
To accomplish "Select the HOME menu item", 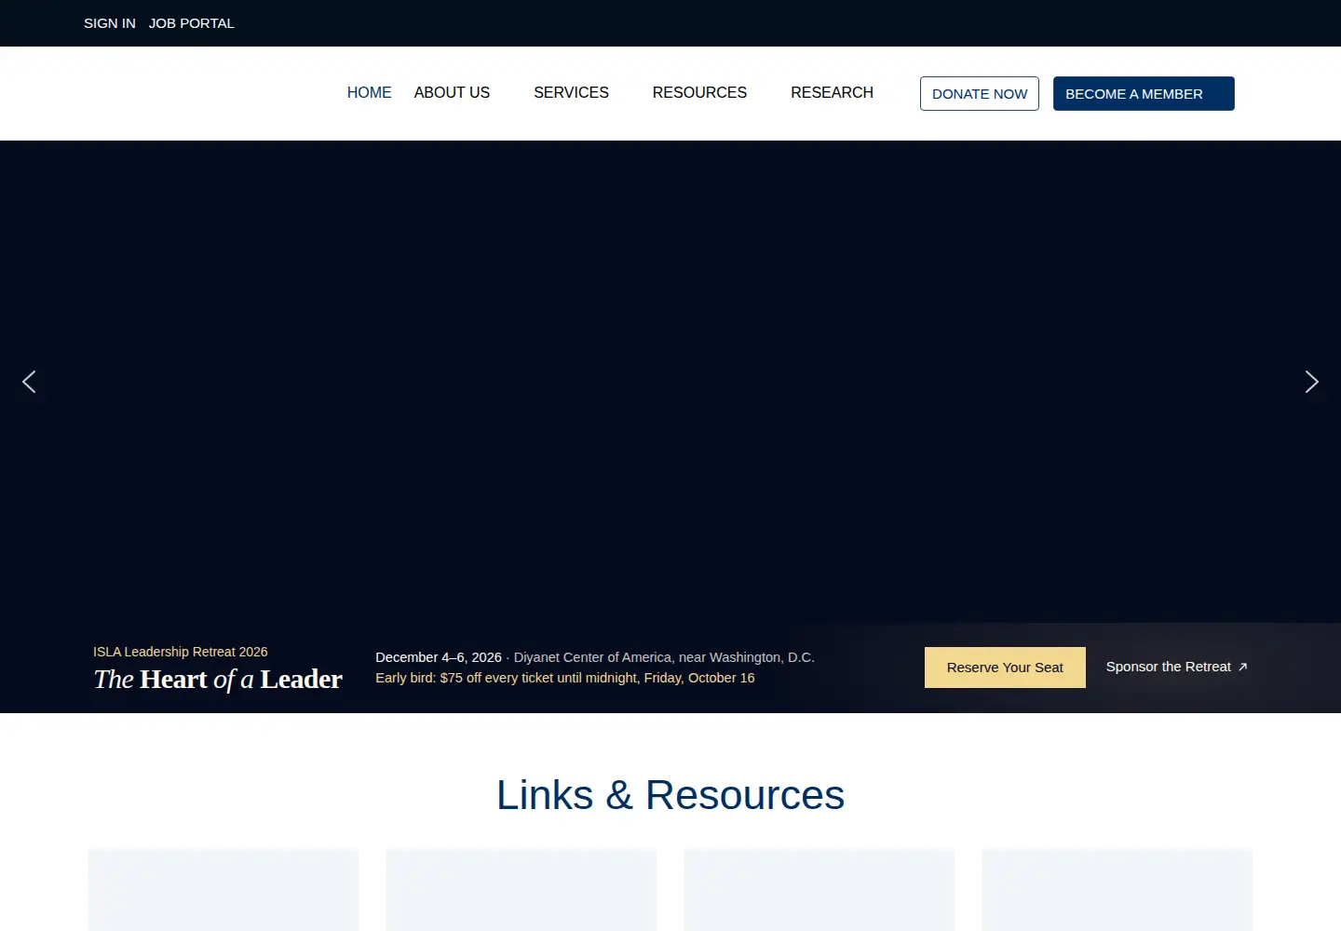I will [x=370, y=93].
